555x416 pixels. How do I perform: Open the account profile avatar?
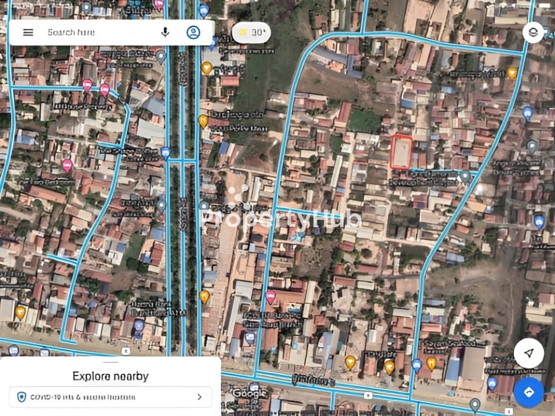coord(193,32)
